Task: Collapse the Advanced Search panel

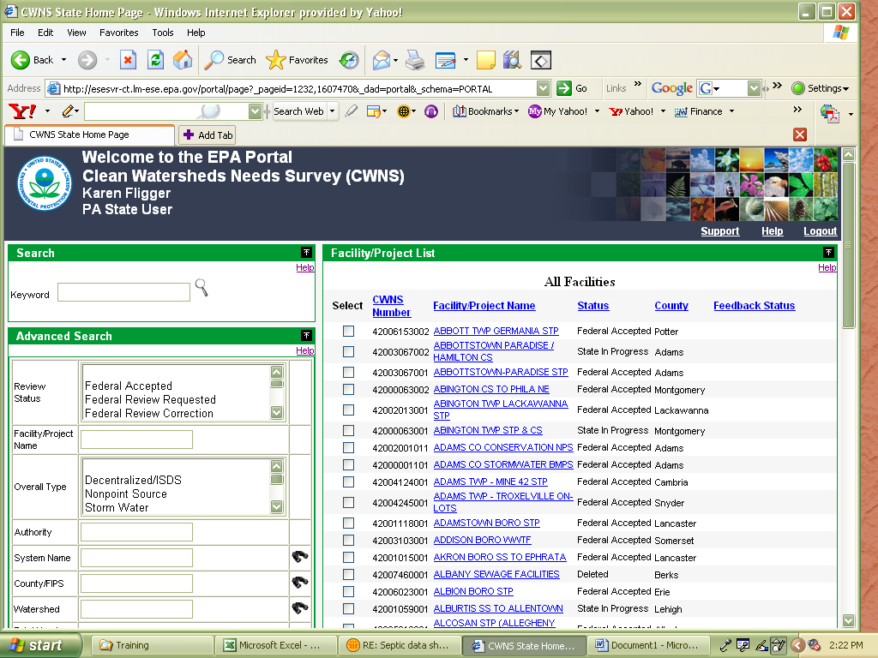Action: pos(306,336)
